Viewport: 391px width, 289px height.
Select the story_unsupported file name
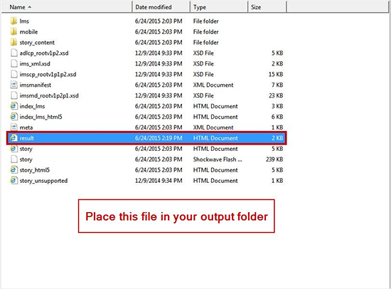[x=43, y=181]
